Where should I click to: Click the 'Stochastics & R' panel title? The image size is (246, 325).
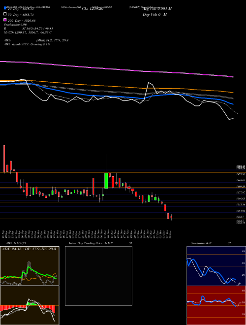point(201,243)
